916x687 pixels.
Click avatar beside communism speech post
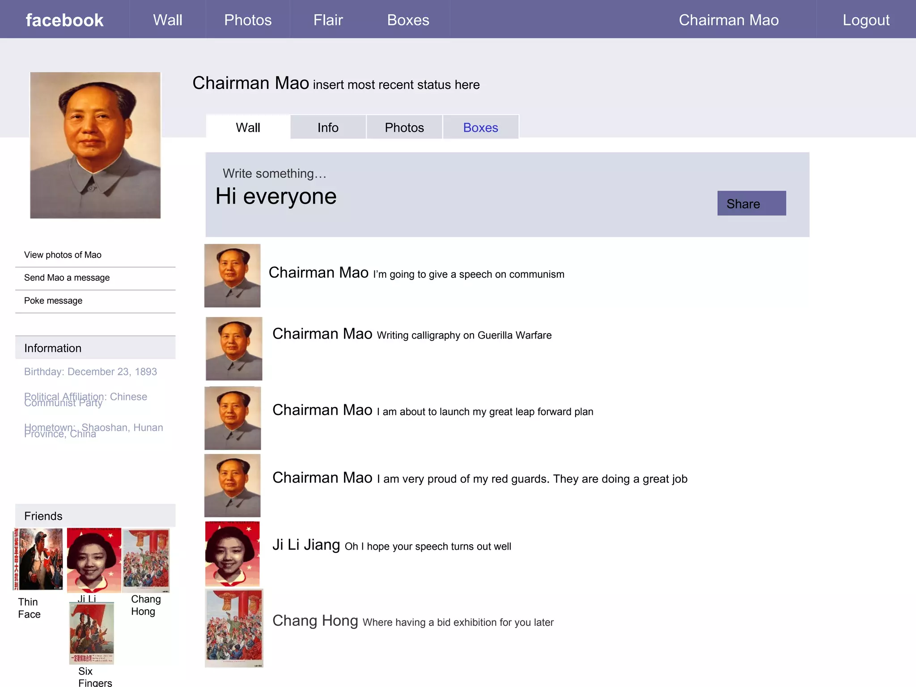[232, 276]
